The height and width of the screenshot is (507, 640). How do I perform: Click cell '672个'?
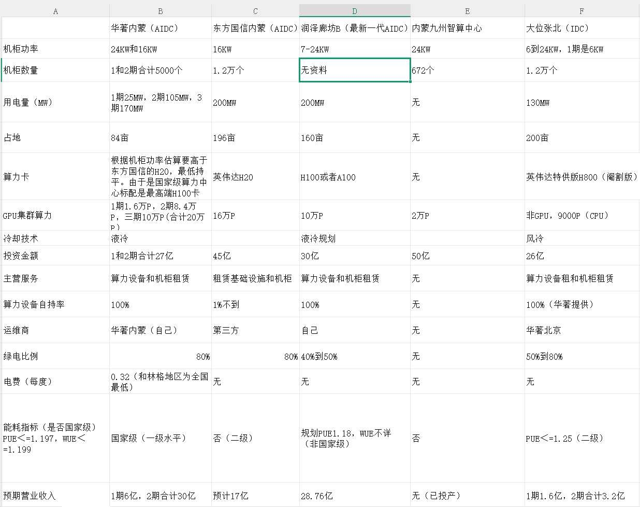pyautogui.click(x=468, y=70)
